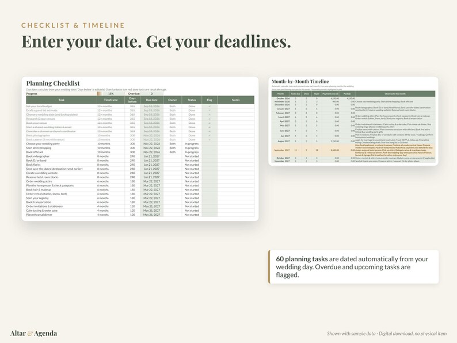Select the Order invitations & stationery cell
This screenshot has width=457, height=343.
coord(62,207)
